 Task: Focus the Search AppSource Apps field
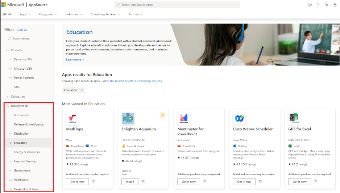(177, 5)
